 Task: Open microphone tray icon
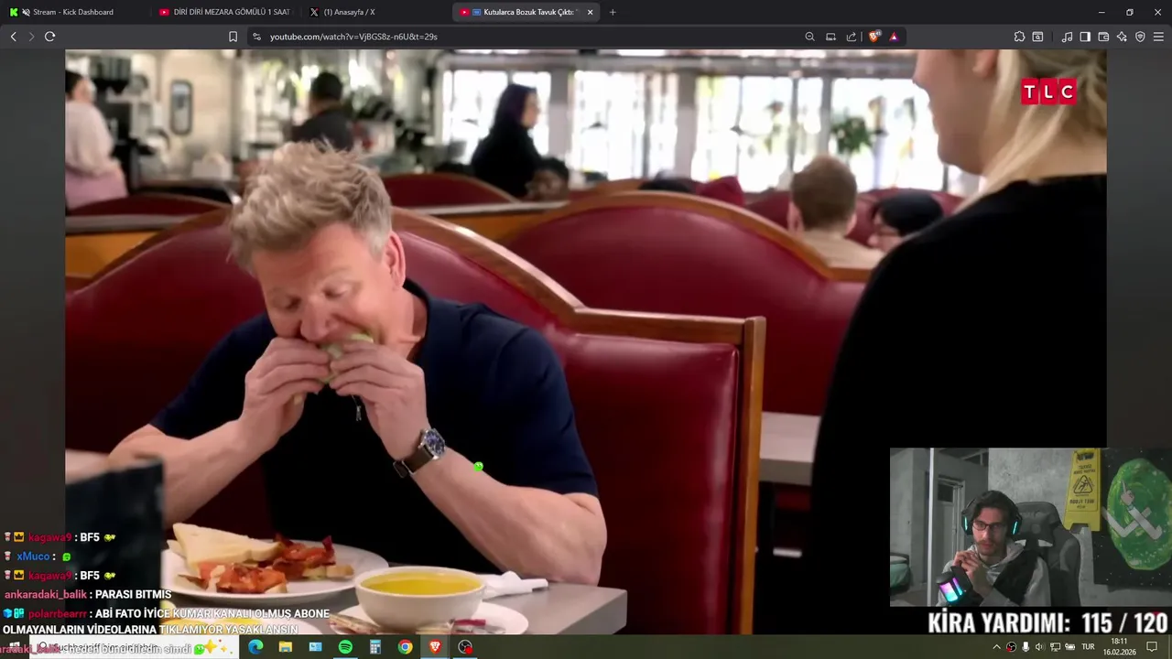[x=1025, y=647]
